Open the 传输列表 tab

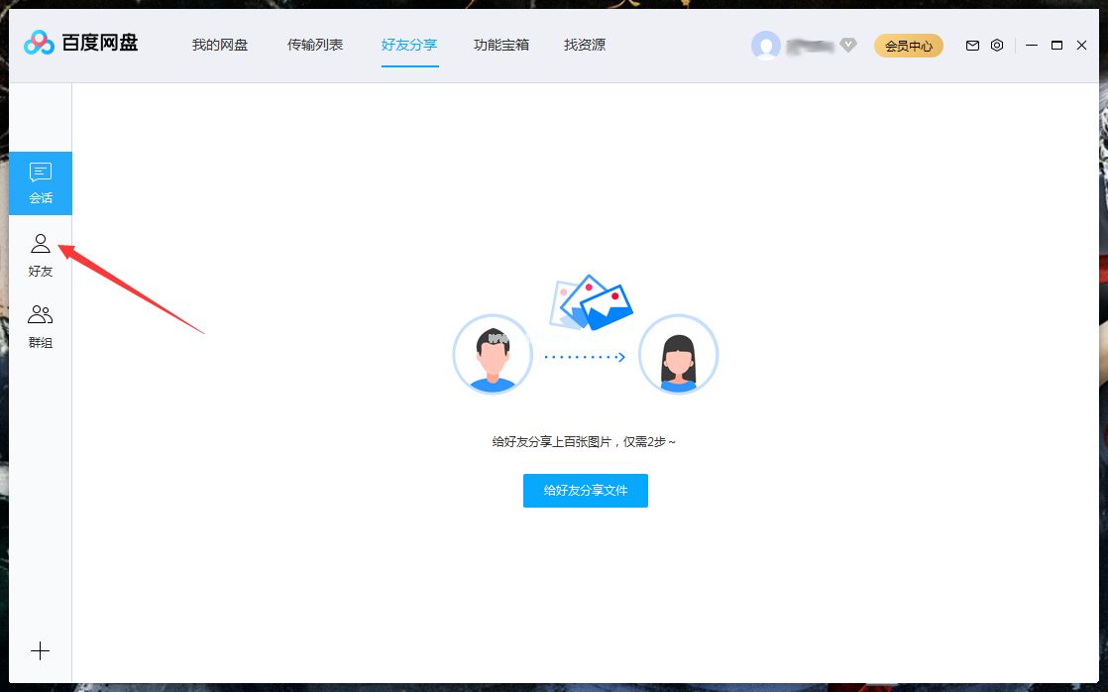click(x=315, y=44)
